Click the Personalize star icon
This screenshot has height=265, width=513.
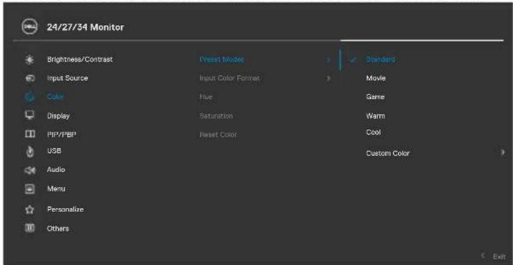point(30,209)
